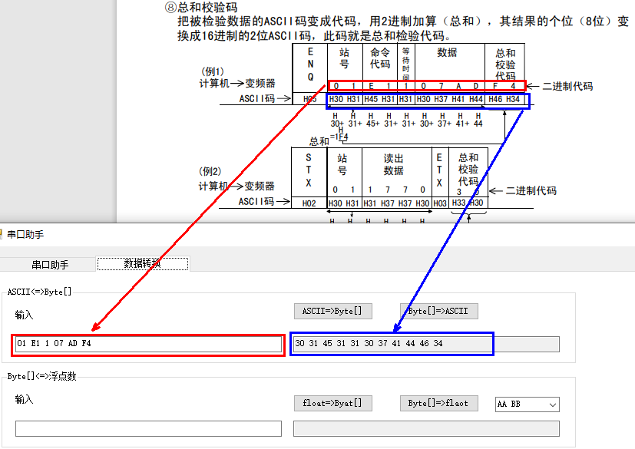
Task: Click the STX cell in example 2 table
Action: [x=309, y=171]
